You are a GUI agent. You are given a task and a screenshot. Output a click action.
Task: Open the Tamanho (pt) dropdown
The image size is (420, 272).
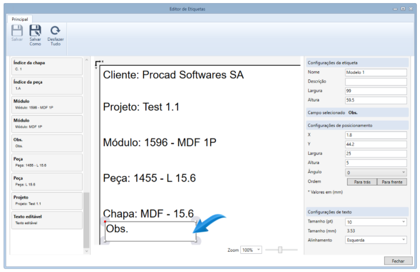coord(376,222)
